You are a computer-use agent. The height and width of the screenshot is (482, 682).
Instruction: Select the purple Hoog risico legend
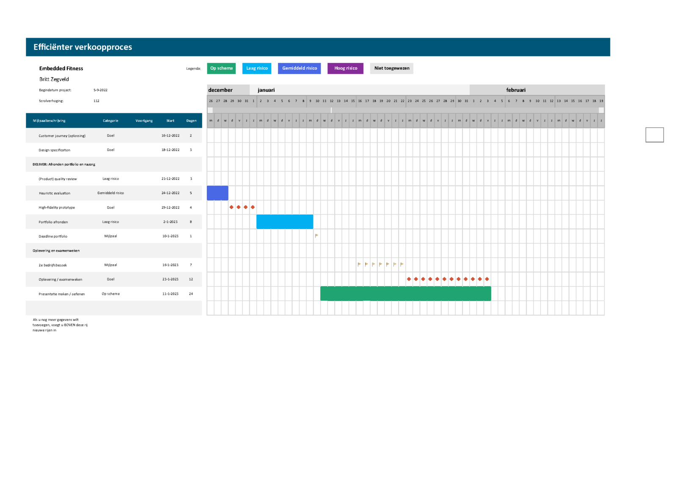[345, 68]
